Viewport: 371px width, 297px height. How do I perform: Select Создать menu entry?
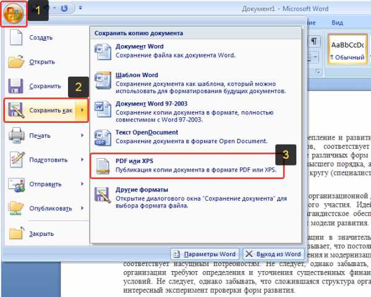click(x=46, y=37)
